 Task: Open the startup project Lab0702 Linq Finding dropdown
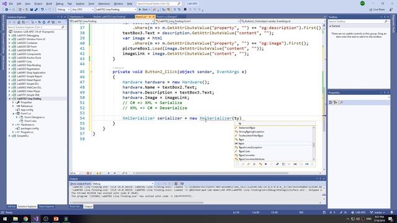116,9
